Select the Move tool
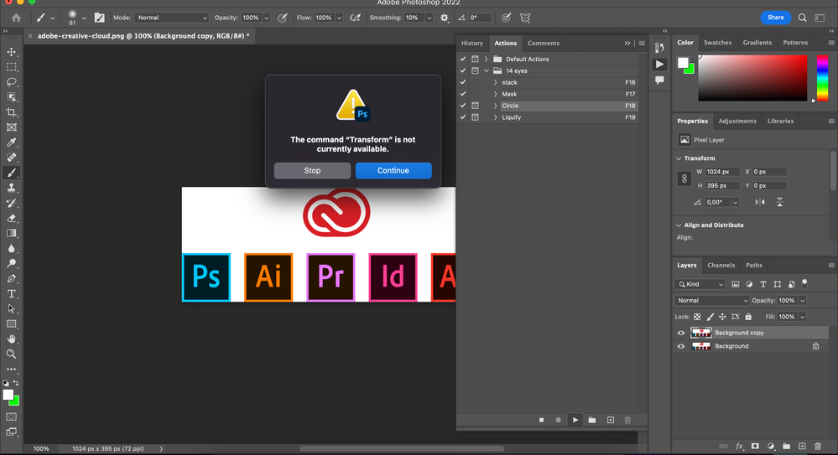The height and width of the screenshot is (455, 838). point(12,52)
